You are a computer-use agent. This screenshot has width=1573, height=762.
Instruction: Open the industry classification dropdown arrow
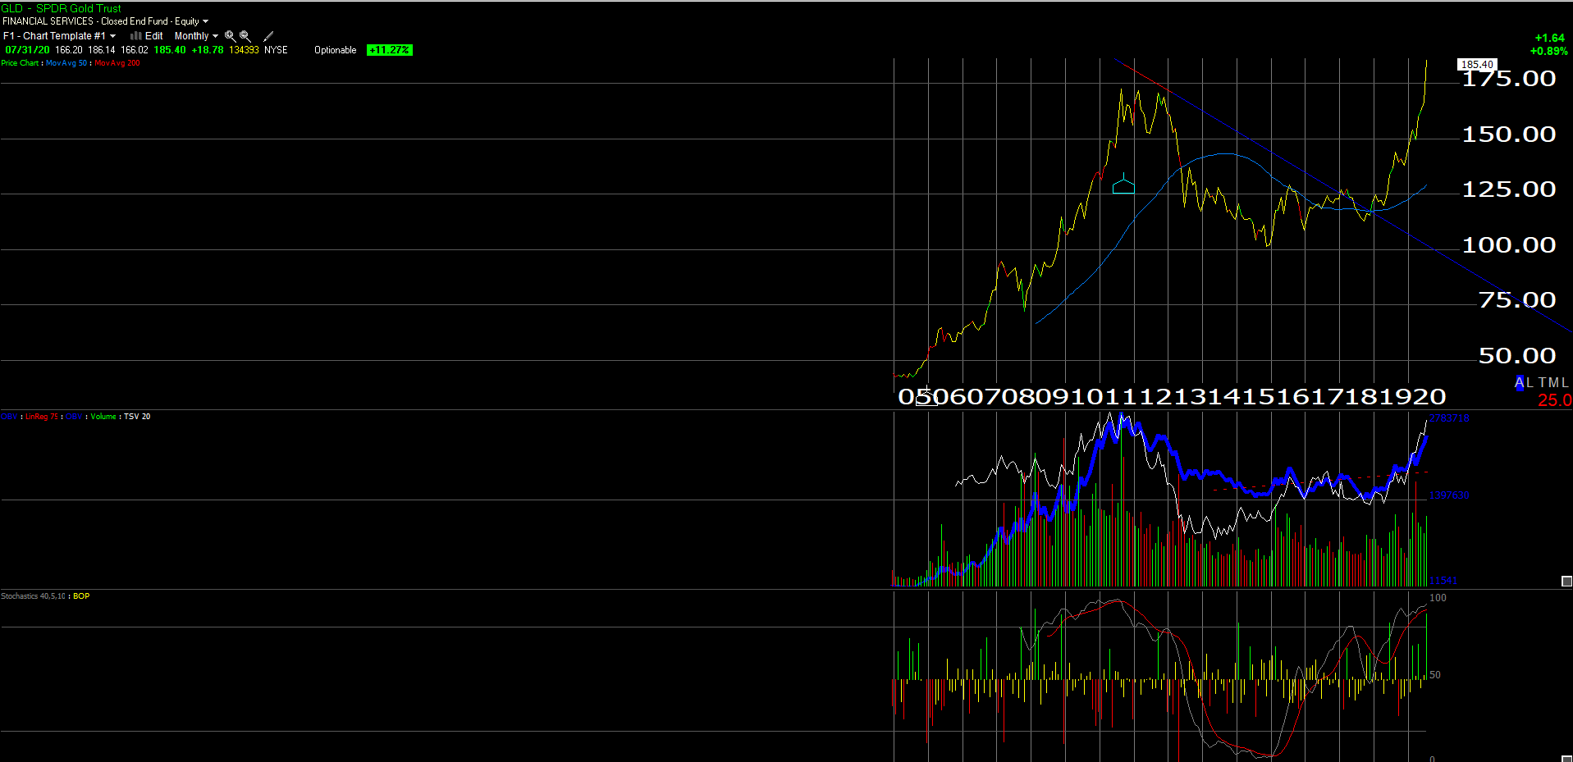click(205, 21)
